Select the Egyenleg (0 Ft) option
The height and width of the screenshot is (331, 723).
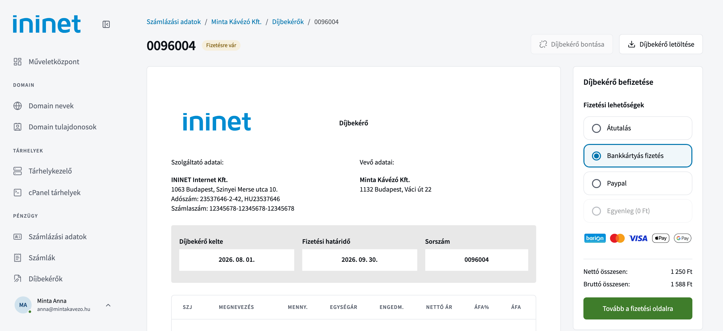pos(638,211)
